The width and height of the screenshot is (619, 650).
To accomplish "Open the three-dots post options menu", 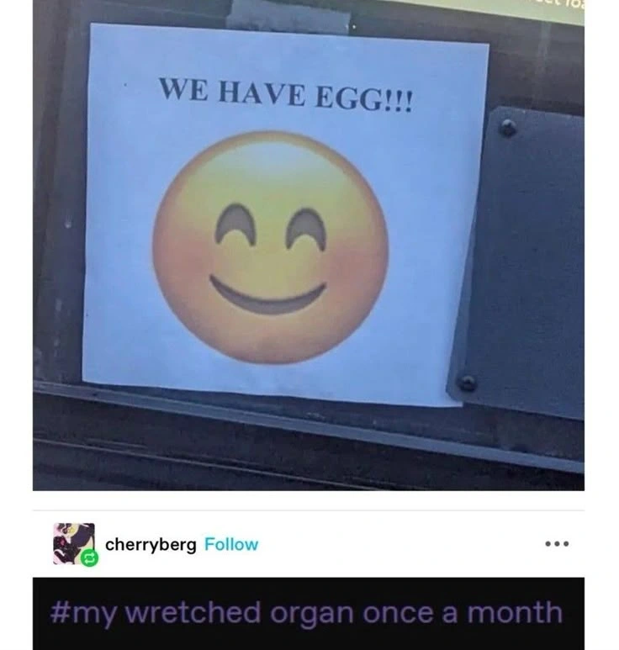I will (557, 543).
